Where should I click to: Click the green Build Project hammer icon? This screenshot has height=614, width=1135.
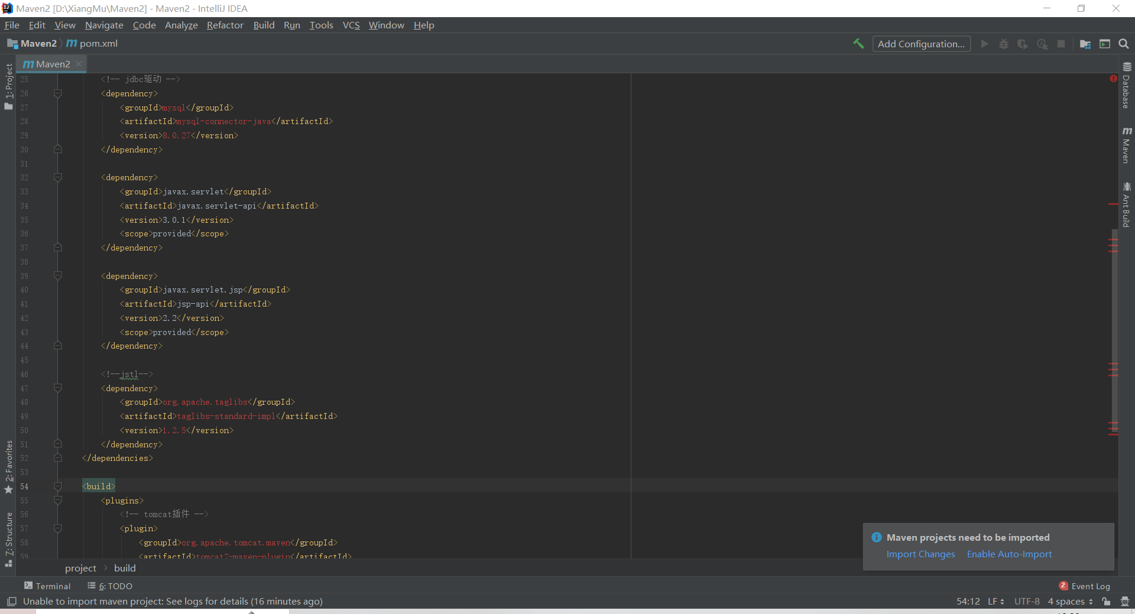click(858, 44)
